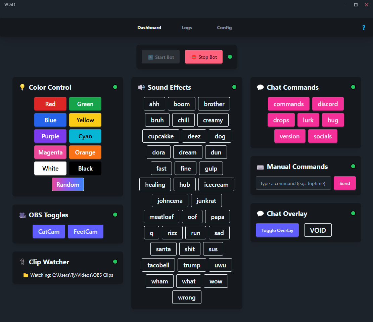Play the icecream sound effect
Image resolution: width=373 pixels, height=322 pixels.
point(216,184)
